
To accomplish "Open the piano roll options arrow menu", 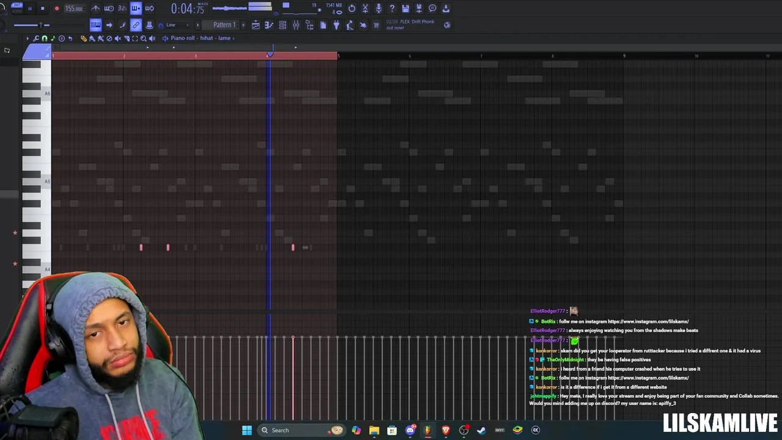I will [x=27, y=38].
